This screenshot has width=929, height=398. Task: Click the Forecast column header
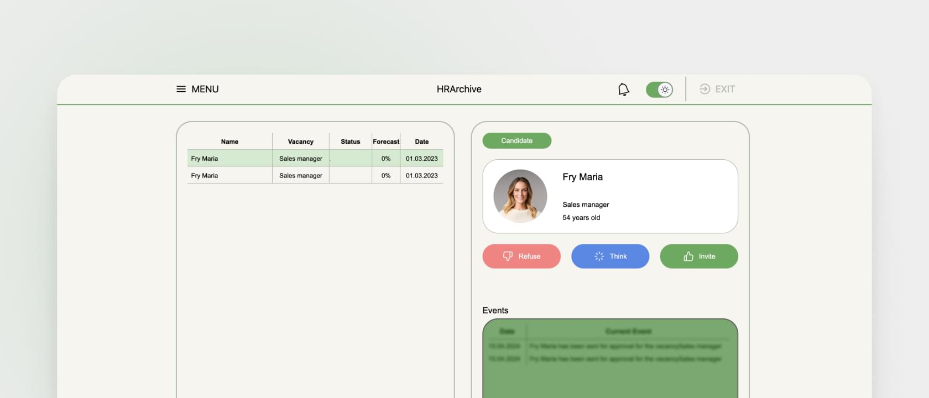point(386,142)
